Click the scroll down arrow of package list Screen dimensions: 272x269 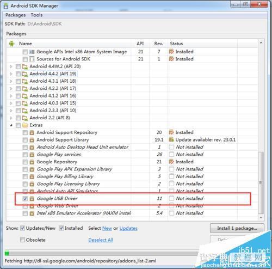[x=261, y=217]
